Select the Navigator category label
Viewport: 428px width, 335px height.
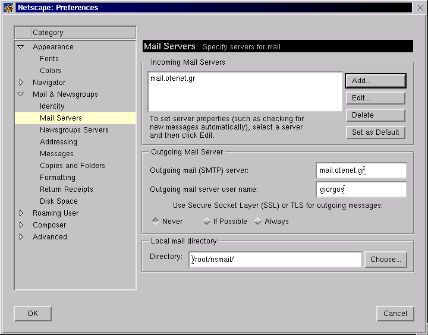[49, 83]
